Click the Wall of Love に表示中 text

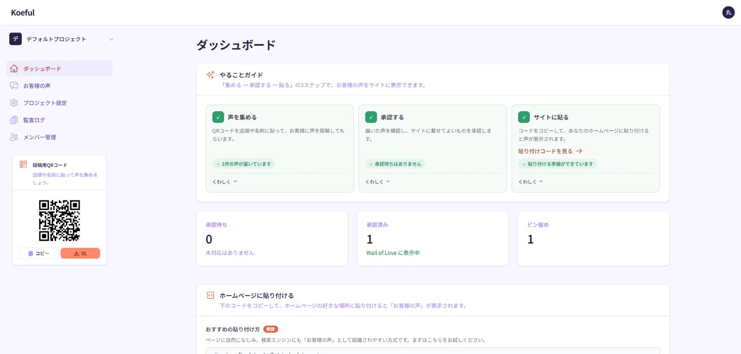pos(393,253)
